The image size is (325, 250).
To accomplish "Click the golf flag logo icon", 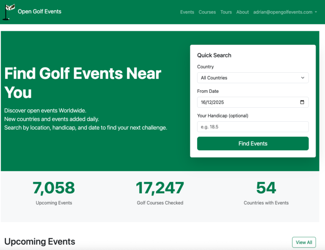I will tap(8, 12).
